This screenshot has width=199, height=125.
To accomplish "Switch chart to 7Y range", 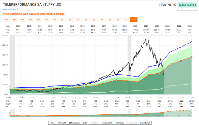I will [78, 20].
